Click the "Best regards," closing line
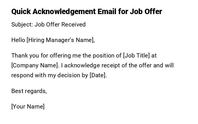The height and width of the screenshot is (124, 198). point(29,91)
